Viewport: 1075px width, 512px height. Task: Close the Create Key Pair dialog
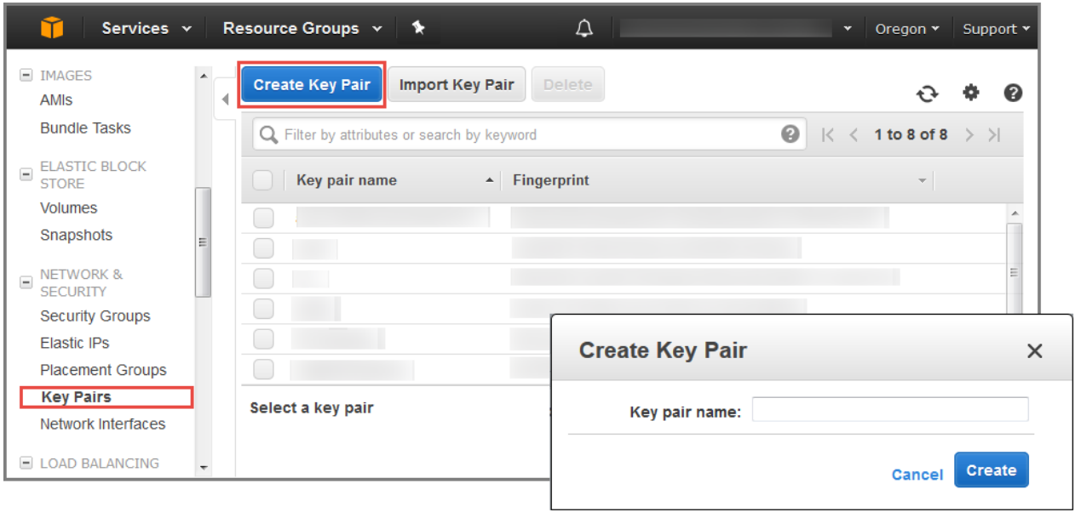(1034, 350)
